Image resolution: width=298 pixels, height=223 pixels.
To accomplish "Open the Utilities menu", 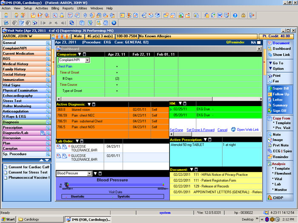I will [82, 8].
